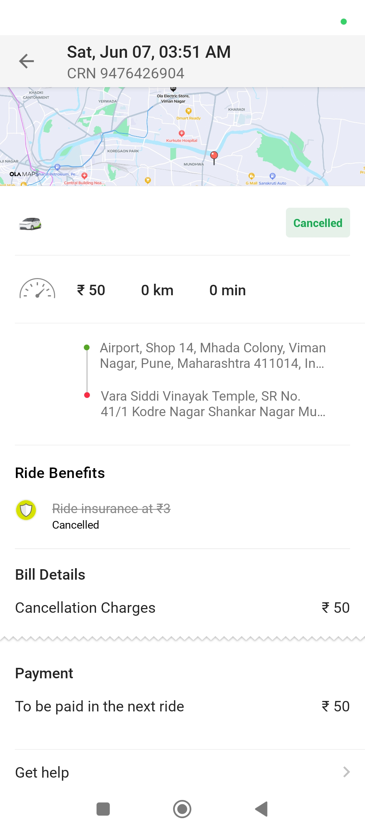This screenshot has height=831, width=365.
Task: Tap the speedometer fare icon
Action: click(x=37, y=289)
